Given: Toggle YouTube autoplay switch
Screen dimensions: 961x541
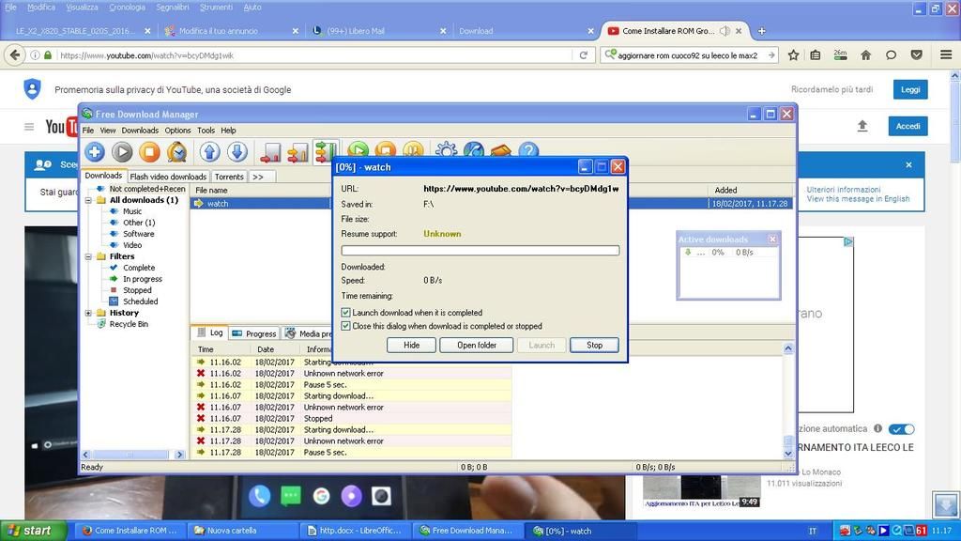Looking at the screenshot, I should click(x=901, y=428).
